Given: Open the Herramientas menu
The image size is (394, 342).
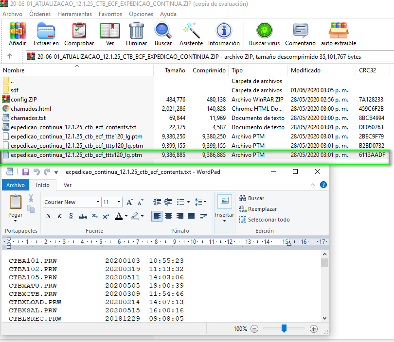Looking at the screenshot, I should tap(74, 14).
